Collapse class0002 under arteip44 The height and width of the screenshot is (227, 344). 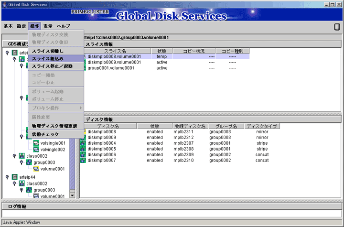pyautogui.click(x=14, y=184)
